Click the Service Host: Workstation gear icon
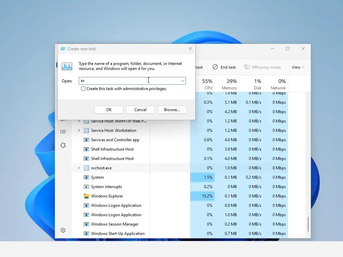The height and width of the screenshot is (257, 343). coord(86,131)
